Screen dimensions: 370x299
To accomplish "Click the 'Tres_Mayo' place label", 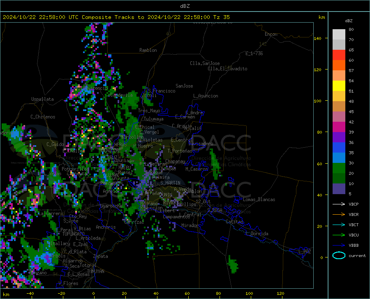I will (x=149, y=111).
